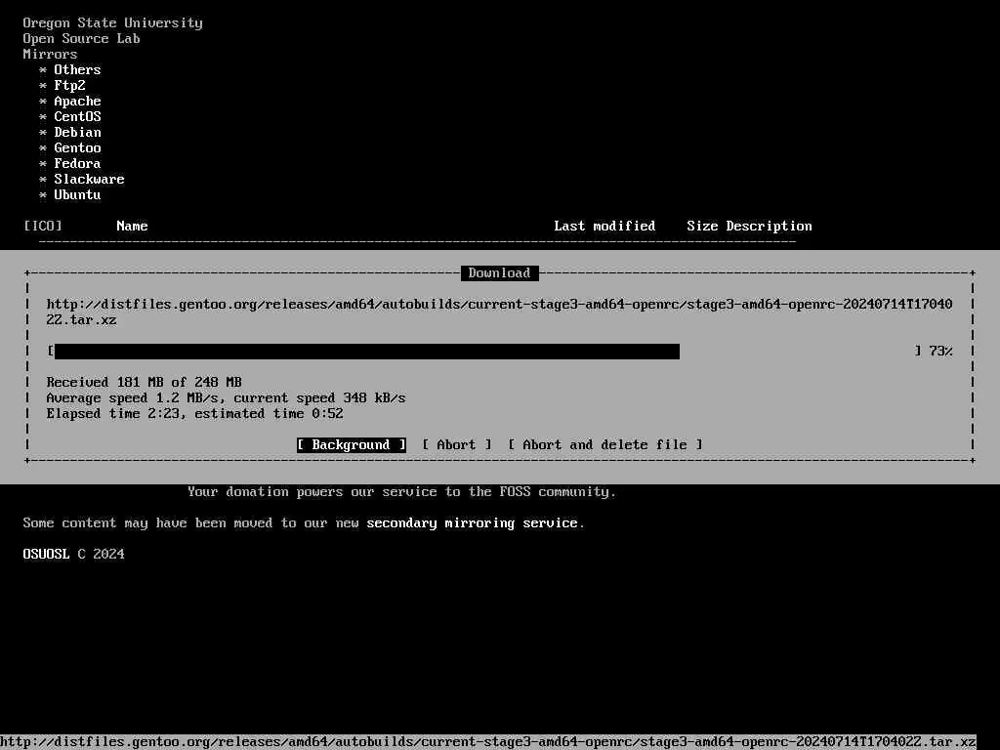1000x750 pixels.
Task: Click Abort and delete file button
Action: (605, 444)
